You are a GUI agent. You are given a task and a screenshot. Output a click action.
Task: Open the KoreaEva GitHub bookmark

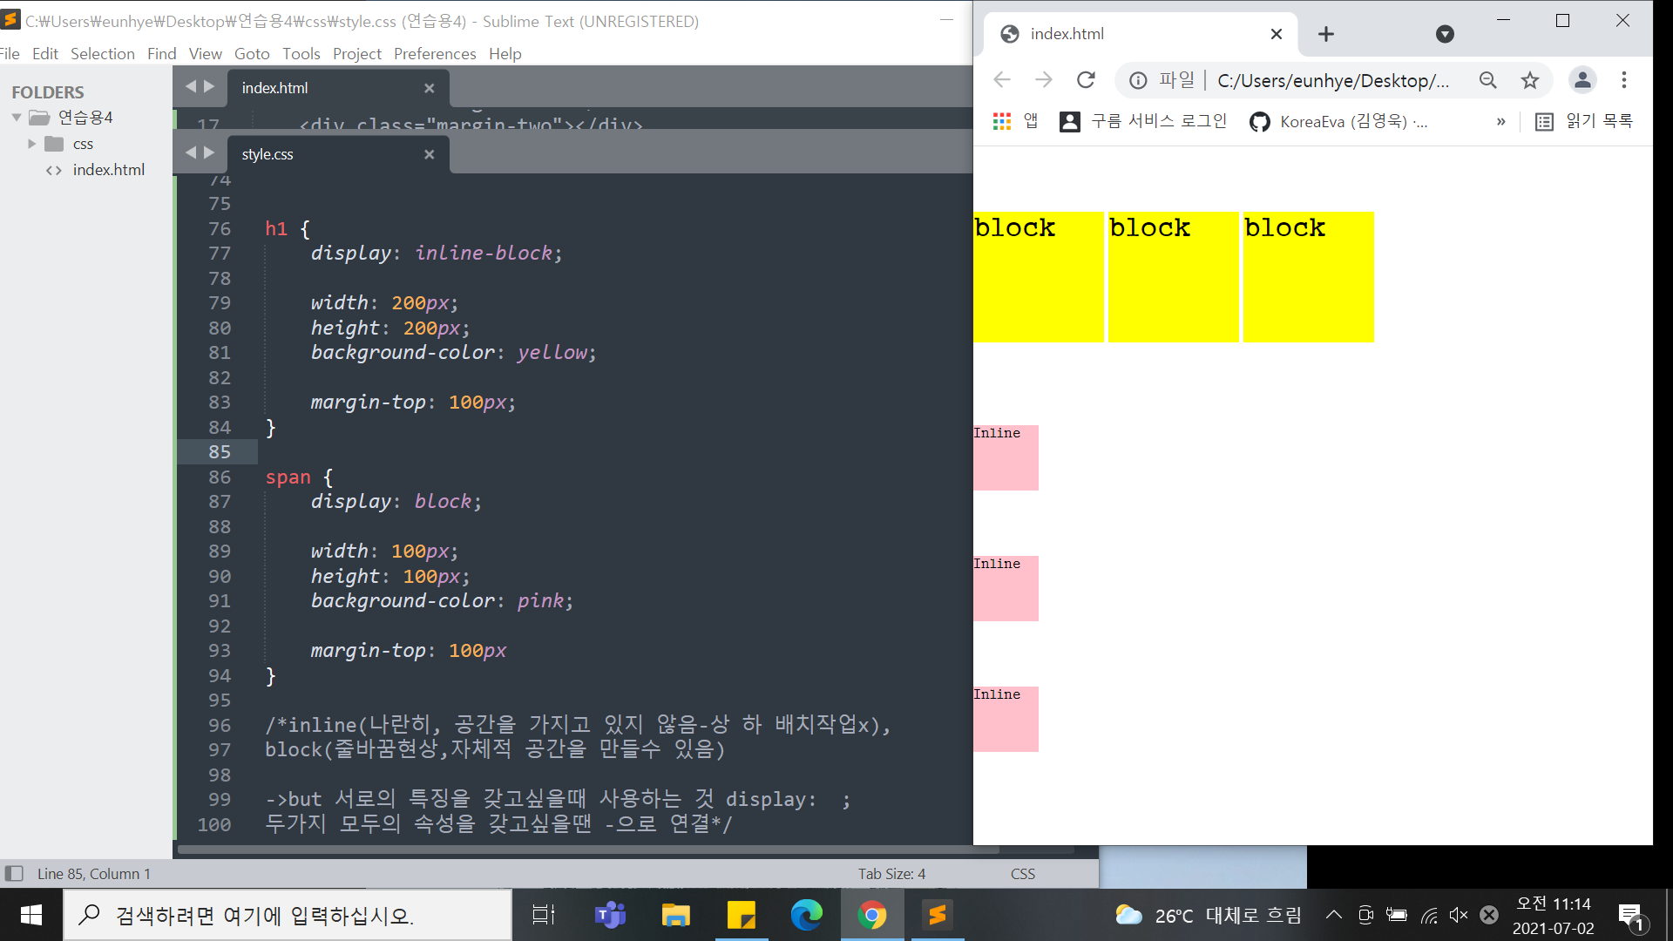click(x=1338, y=121)
